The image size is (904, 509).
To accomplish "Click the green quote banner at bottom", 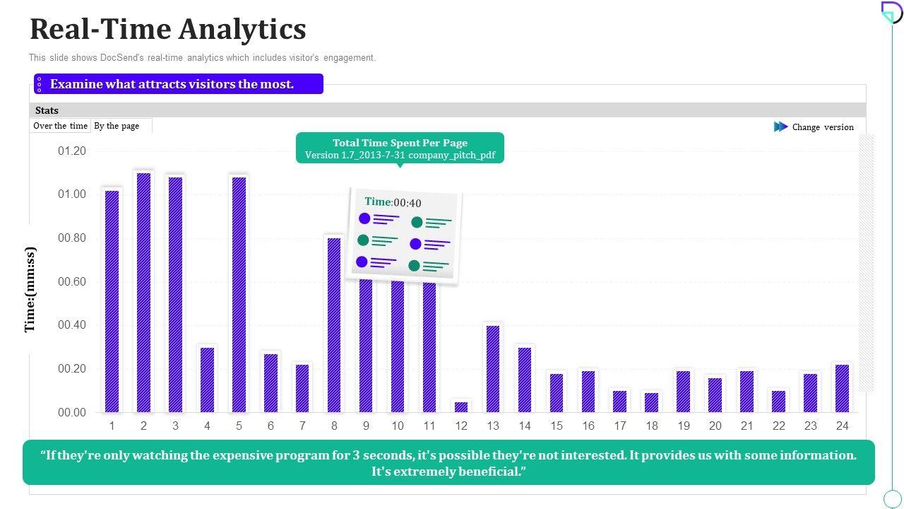I will pos(448,462).
